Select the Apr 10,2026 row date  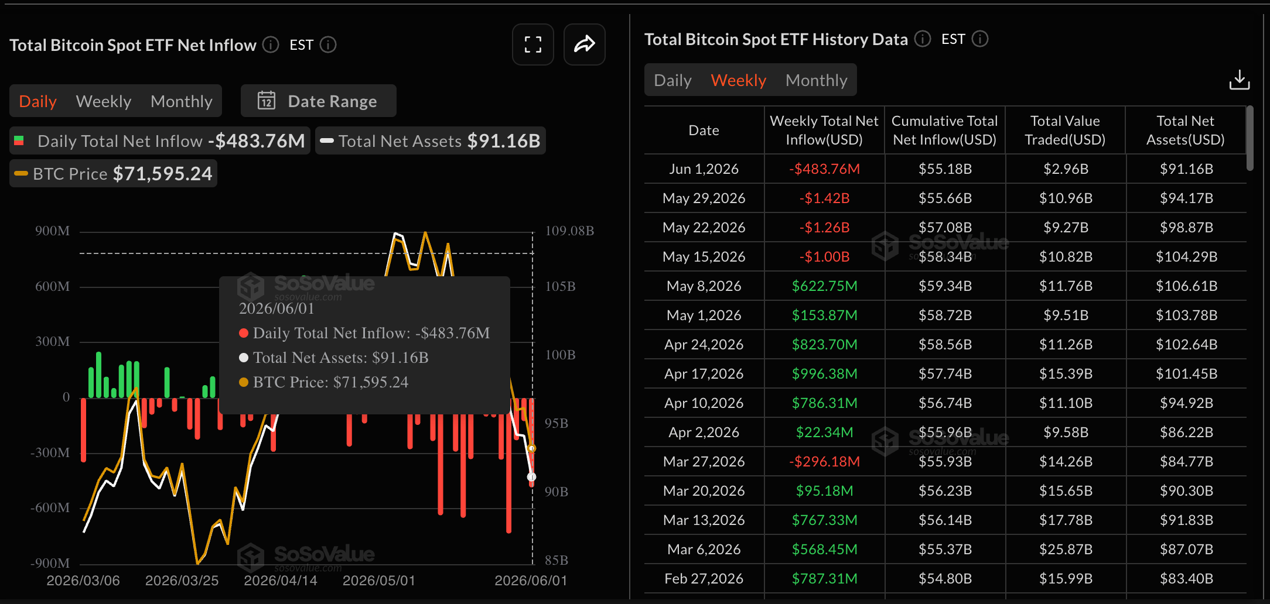click(x=704, y=403)
